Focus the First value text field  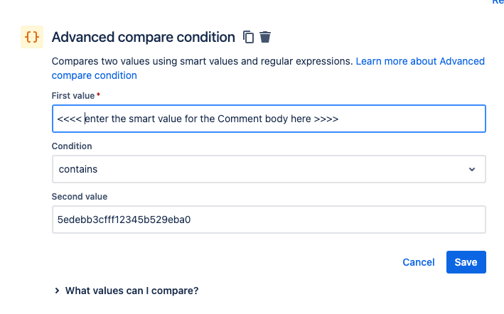[x=269, y=119]
